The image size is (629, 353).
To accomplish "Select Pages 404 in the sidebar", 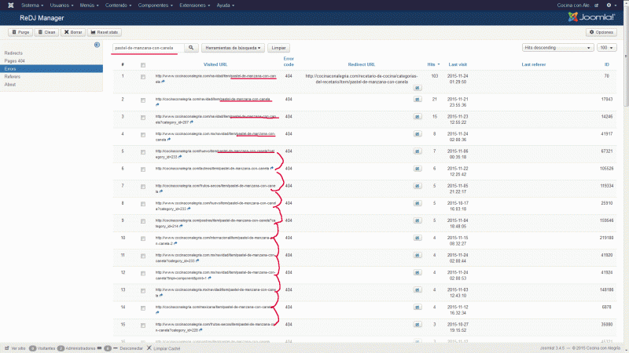I will click(x=14, y=61).
